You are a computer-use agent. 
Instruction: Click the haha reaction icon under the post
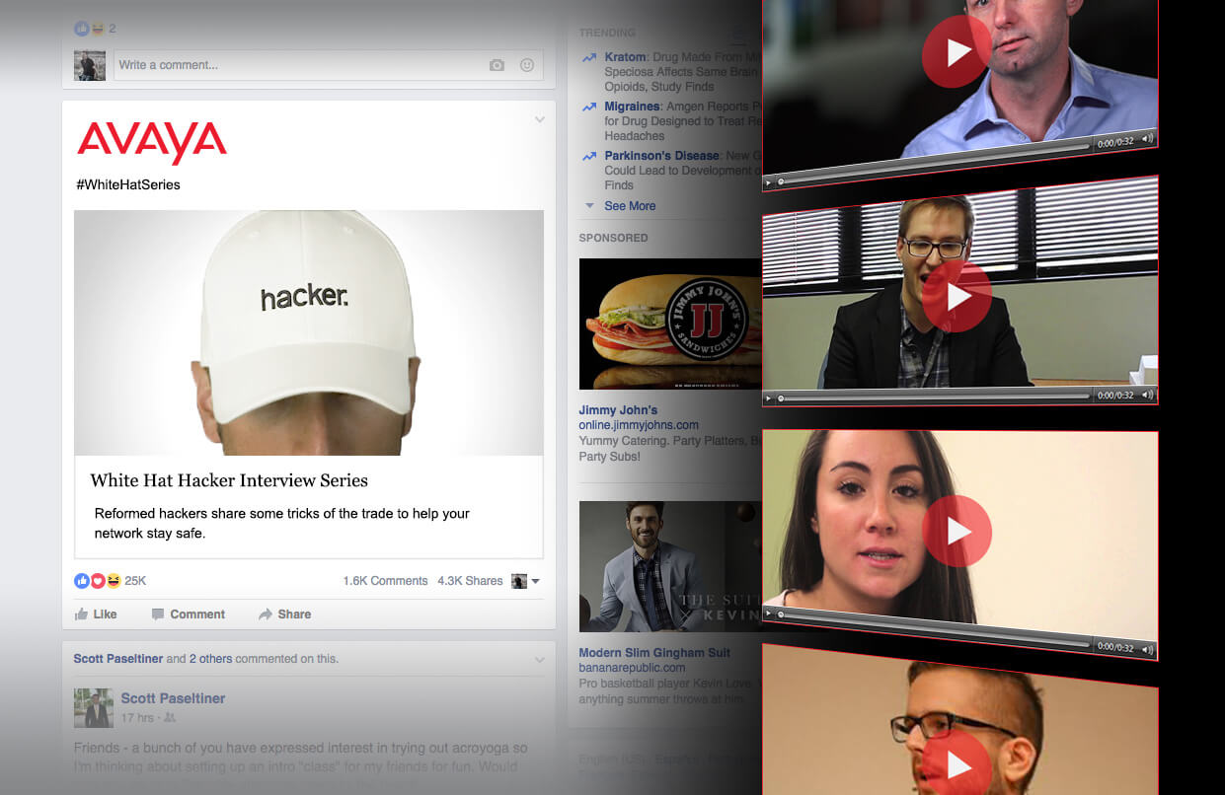point(112,580)
